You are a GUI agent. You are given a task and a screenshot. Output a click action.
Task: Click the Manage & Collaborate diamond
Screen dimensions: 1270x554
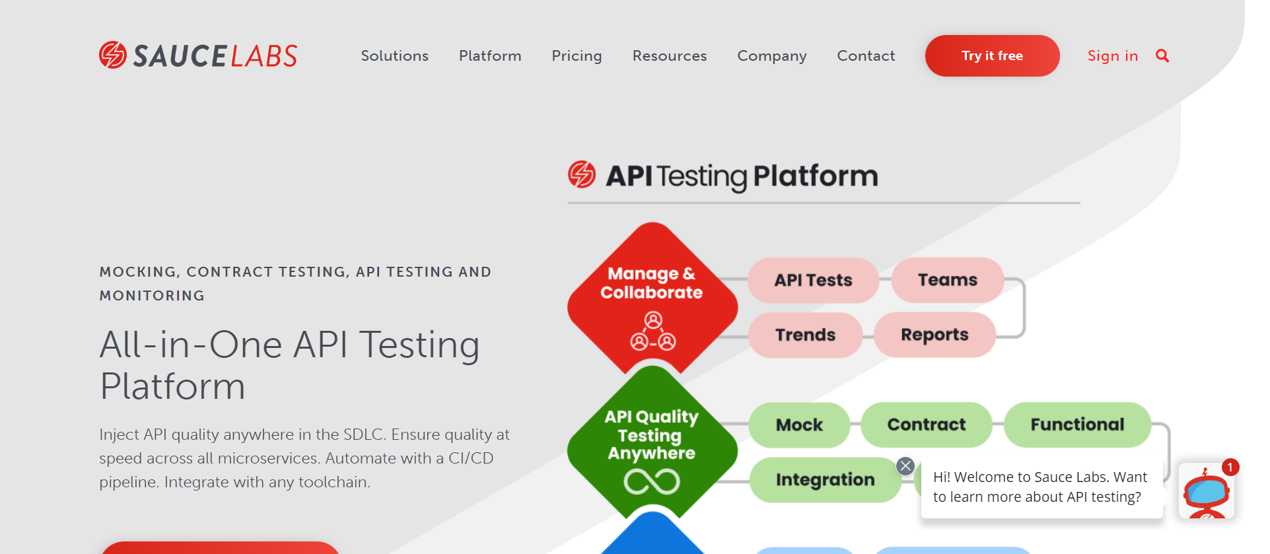coord(653,299)
